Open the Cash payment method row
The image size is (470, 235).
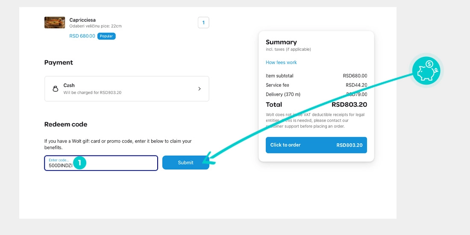(x=127, y=89)
